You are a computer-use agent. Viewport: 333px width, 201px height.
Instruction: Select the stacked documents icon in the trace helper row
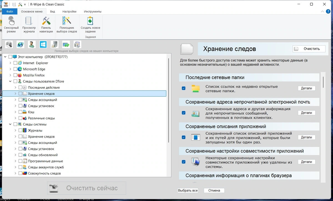pyautogui.click(x=77, y=44)
